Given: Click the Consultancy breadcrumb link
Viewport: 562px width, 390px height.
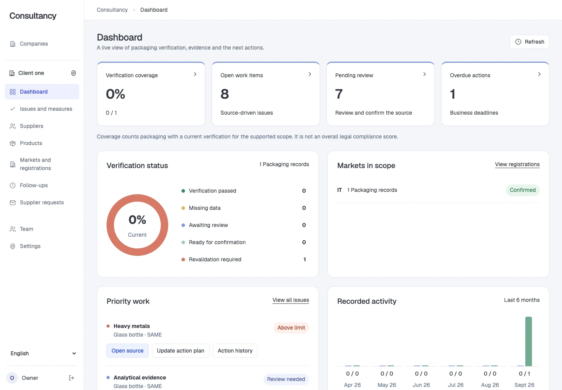Looking at the screenshot, I should coord(112,10).
